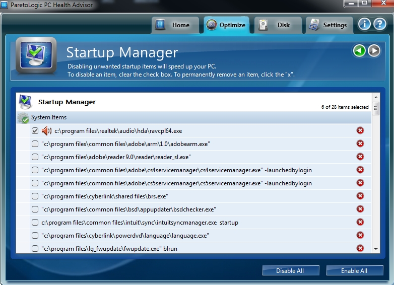Collapse the System Items group header
Screen dimensions: 394x285
194,117
